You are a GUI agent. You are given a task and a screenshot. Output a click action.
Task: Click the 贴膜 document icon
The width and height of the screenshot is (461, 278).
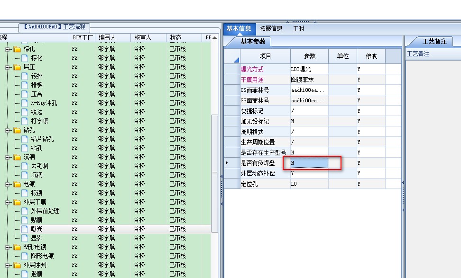[25, 220]
